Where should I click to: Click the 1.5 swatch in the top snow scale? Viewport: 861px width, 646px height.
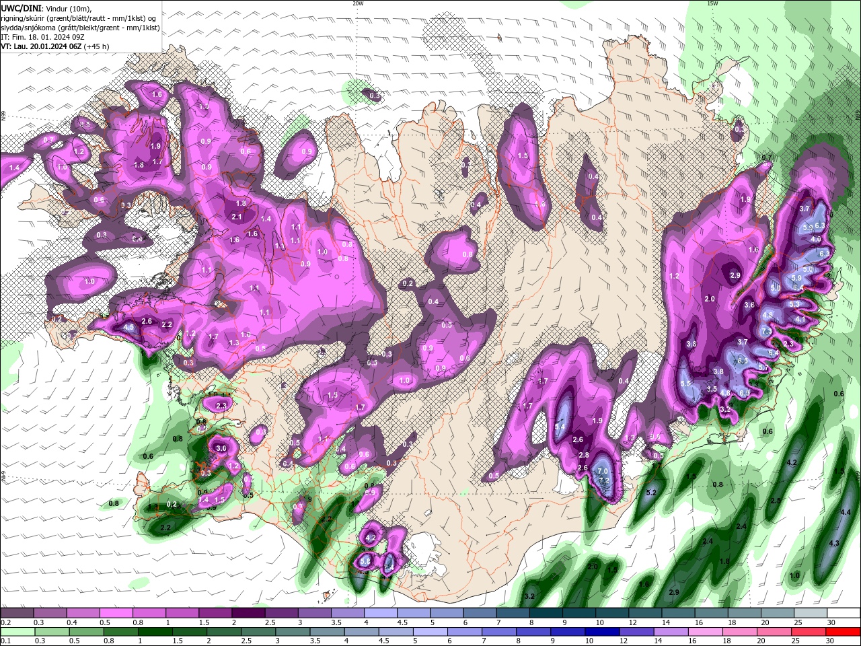215,613
